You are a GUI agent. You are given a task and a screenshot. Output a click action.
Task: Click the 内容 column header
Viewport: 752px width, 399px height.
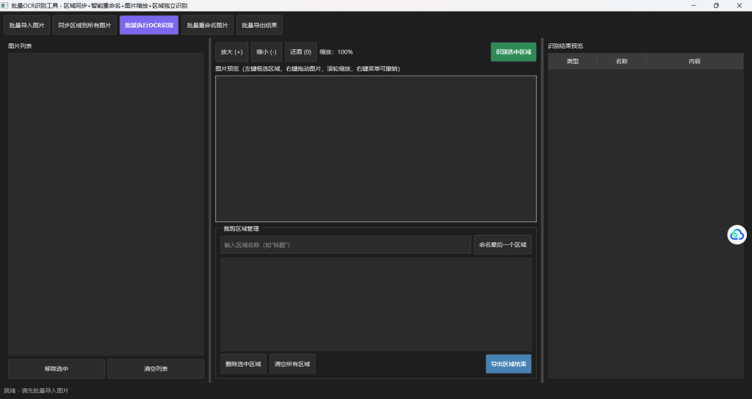(694, 62)
